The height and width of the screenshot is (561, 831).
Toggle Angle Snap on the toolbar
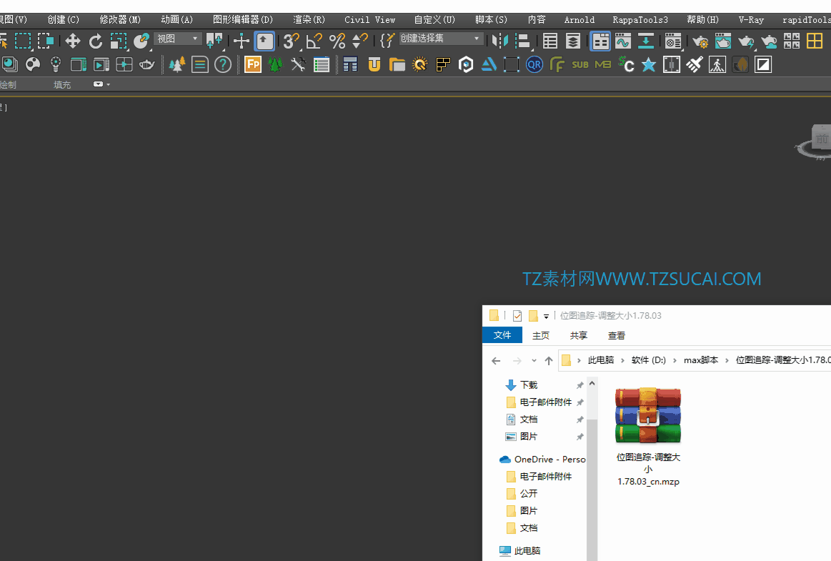[x=314, y=41]
